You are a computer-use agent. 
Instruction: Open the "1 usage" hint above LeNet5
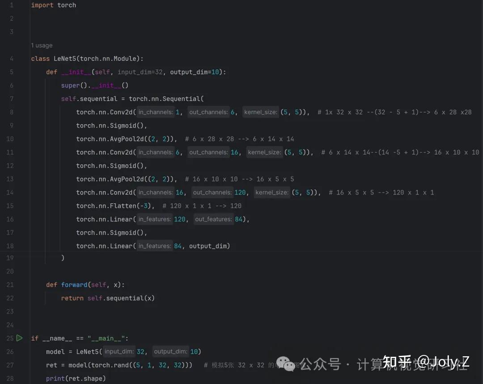(42, 45)
